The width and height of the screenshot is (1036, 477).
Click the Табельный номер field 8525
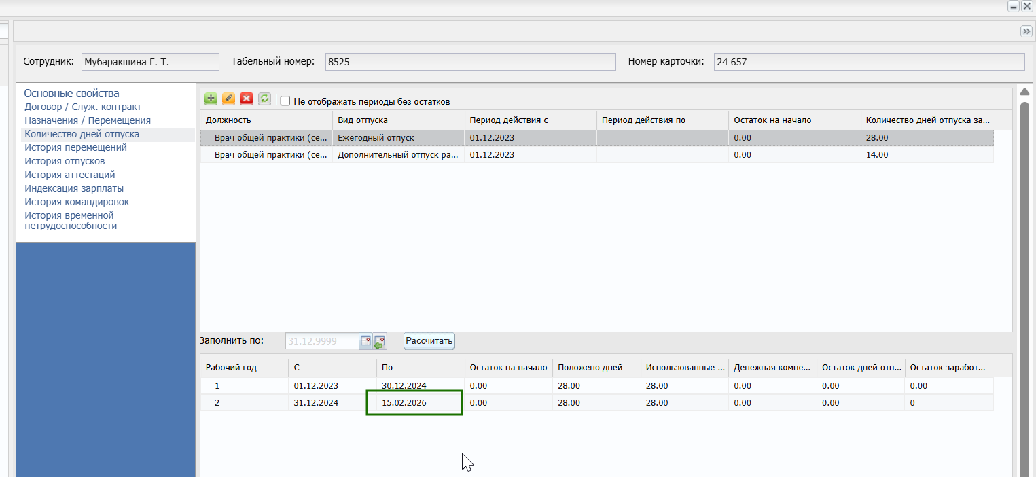coord(470,62)
